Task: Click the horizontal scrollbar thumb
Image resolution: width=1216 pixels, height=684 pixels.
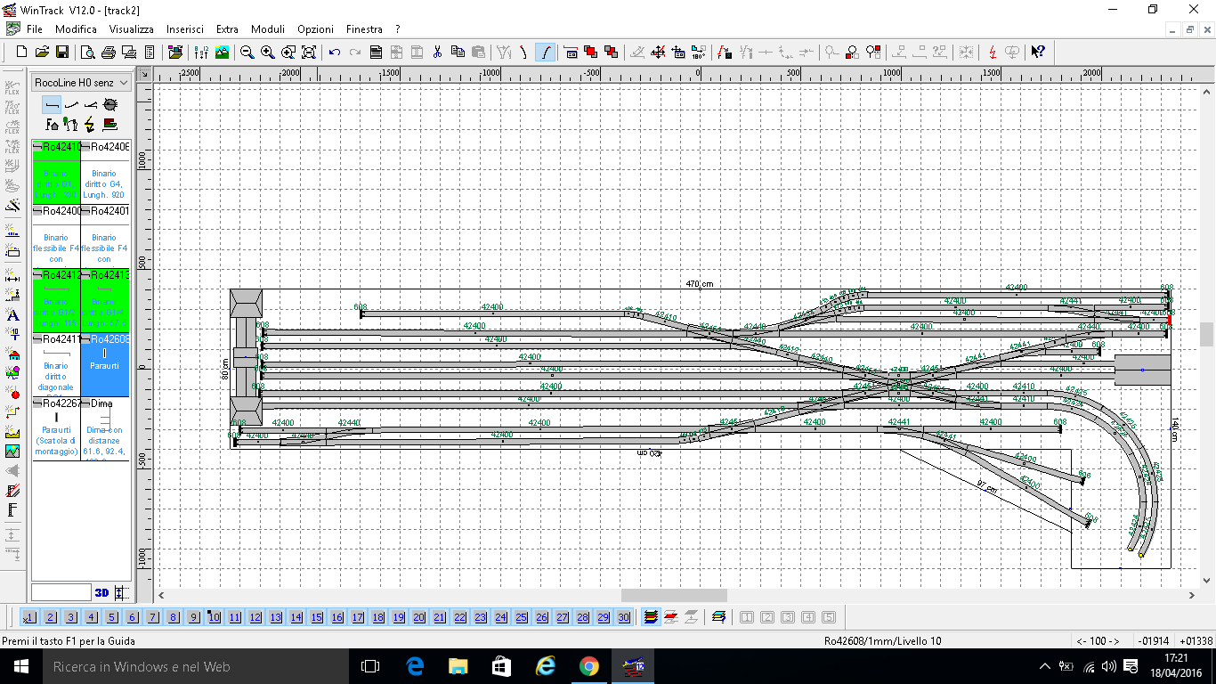Action: [x=674, y=596]
